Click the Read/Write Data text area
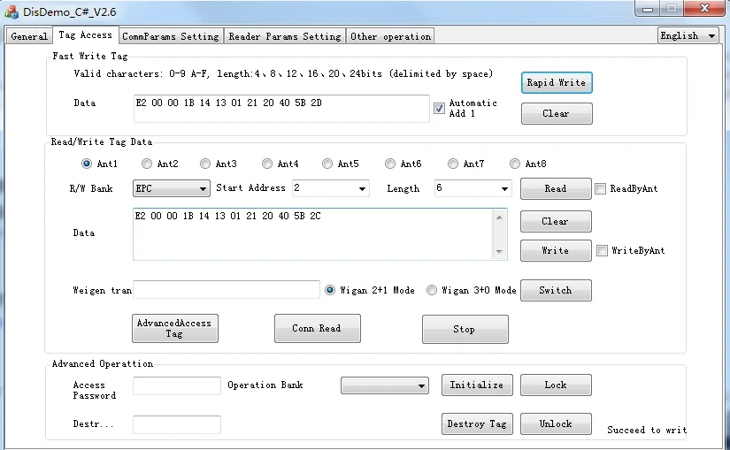This screenshot has height=450, width=730. click(x=312, y=234)
